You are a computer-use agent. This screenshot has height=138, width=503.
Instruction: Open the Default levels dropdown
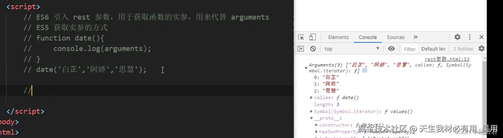(x=433, y=49)
